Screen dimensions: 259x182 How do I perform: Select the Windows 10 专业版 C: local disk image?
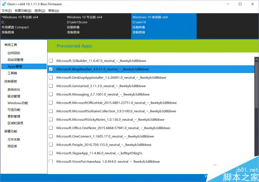coord(33,26)
